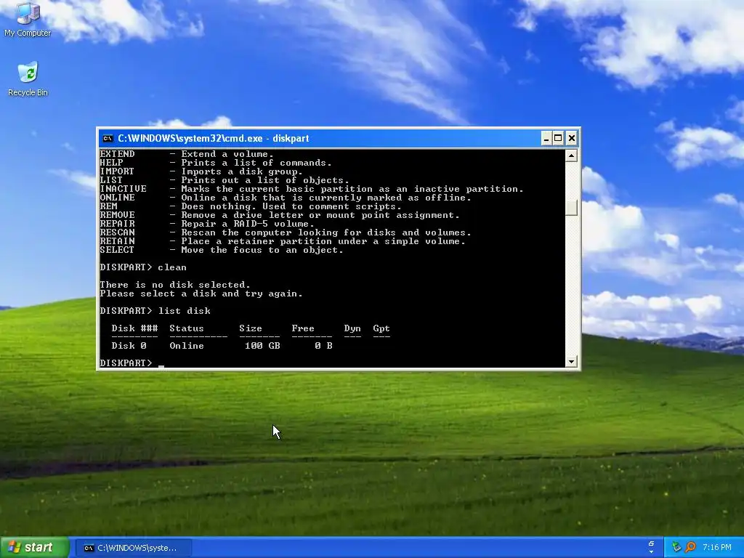The image size is (744, 558).
Task: Click the 'Online' status value for Disk 0
Action: pos(187,346)
